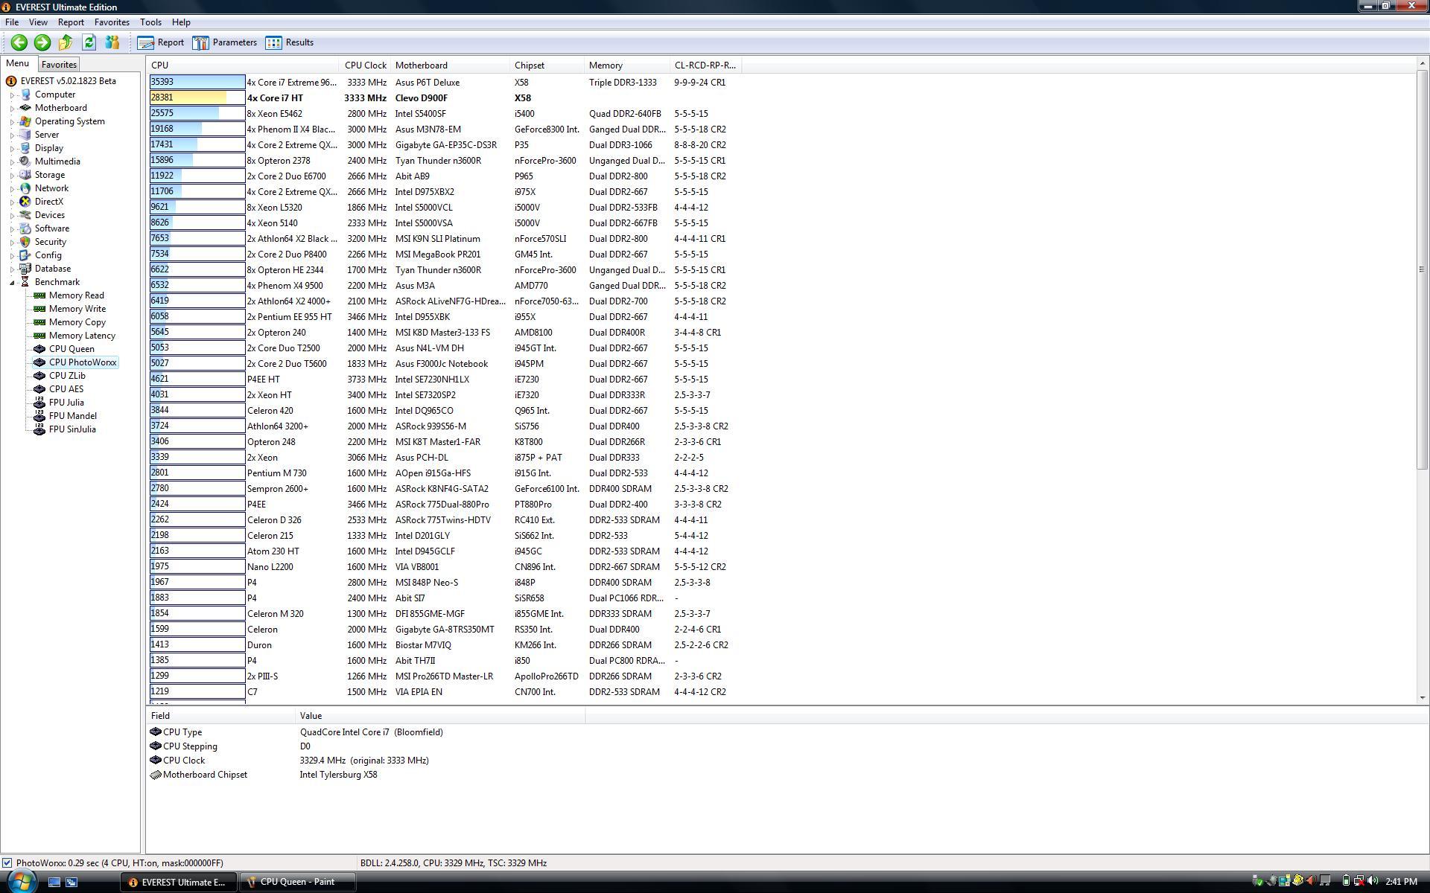Open the Tools menu
The width and height of the screenshot is (1430, 893).
(150, 22)
